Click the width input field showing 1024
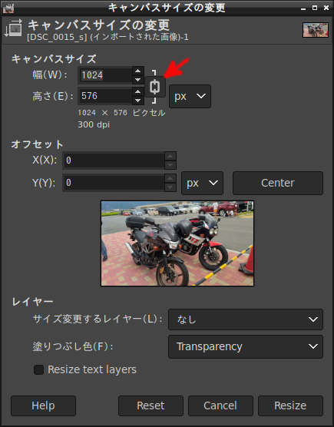 point(106,75)
